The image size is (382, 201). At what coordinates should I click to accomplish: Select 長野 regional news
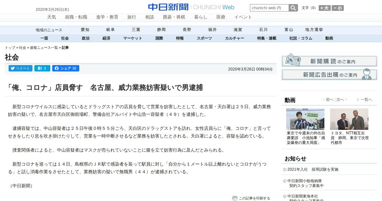pos(187,30)
